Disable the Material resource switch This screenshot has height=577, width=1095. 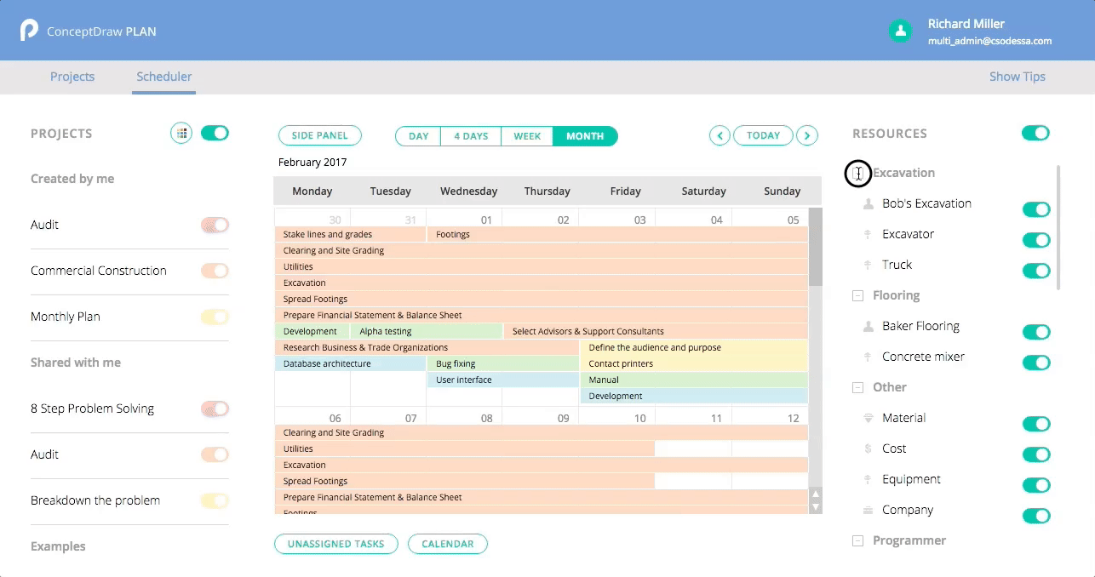[x=1035, y=424]
